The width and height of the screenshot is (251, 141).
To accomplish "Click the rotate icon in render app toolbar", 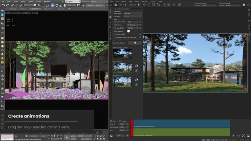I will point(149,5).
